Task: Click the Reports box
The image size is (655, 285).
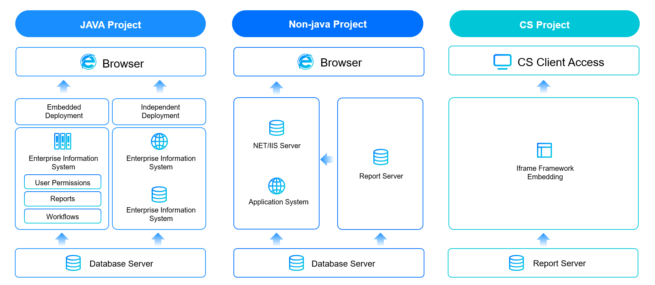Action: point(63,199)
